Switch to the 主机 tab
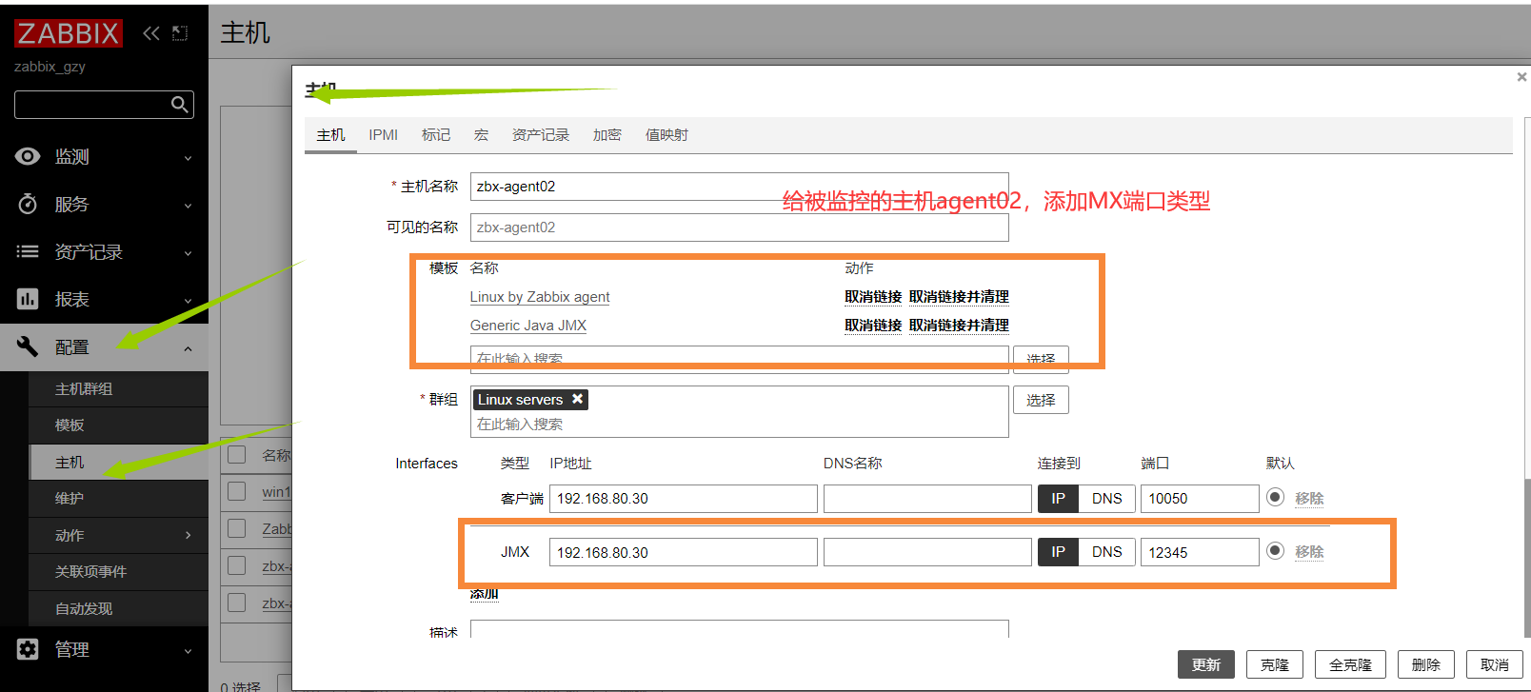Viewport: 1531px width, 692px height. [x=330, y=135]
